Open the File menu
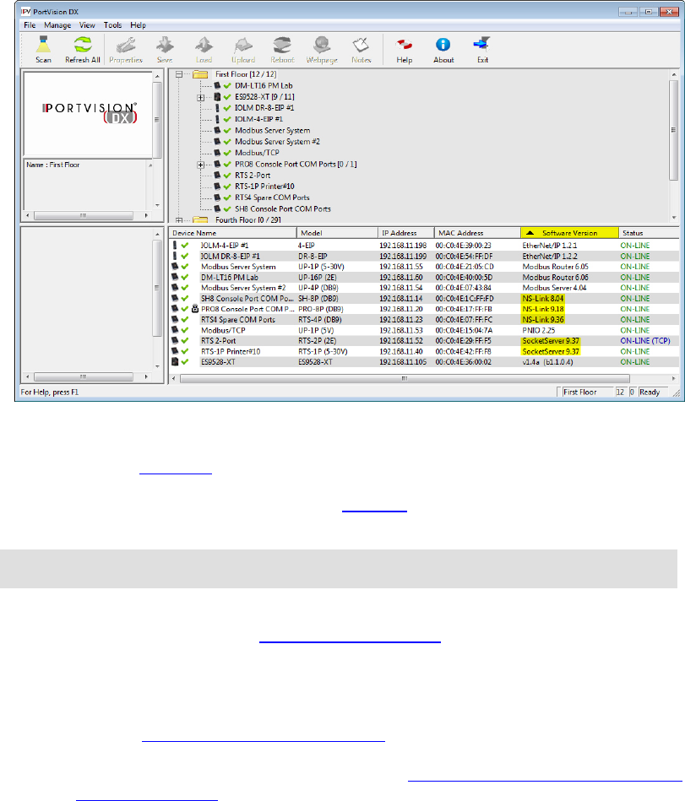The image size is (685, 801). click(30, 25)
